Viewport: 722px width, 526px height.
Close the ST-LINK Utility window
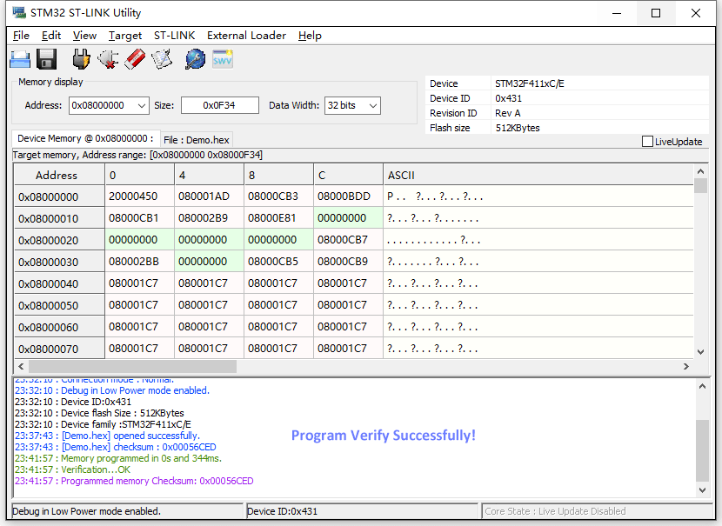click(x=696, y=13)
